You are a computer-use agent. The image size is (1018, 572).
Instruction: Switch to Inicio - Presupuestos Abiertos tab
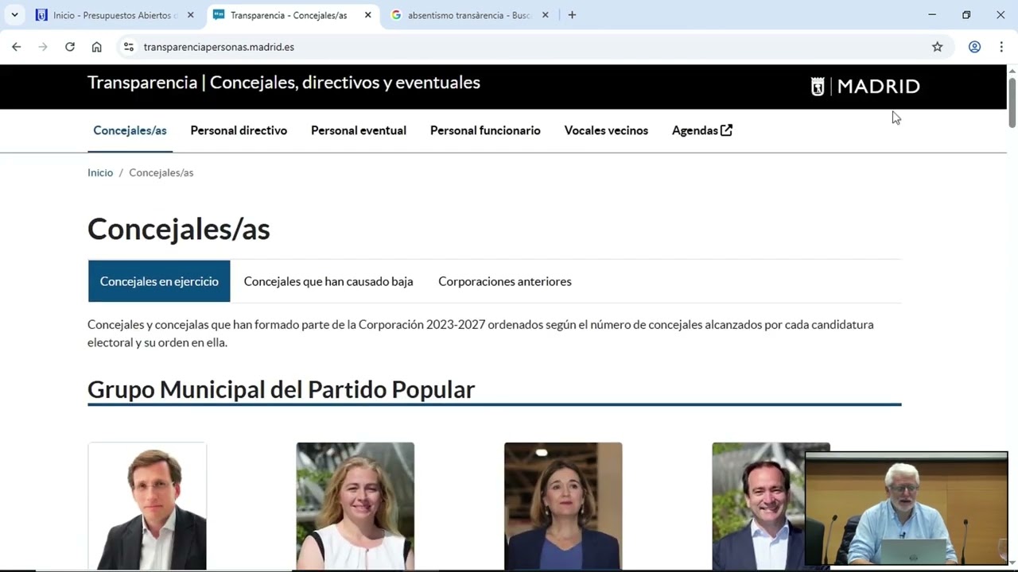pyautogui.click(x=114, y=15)
